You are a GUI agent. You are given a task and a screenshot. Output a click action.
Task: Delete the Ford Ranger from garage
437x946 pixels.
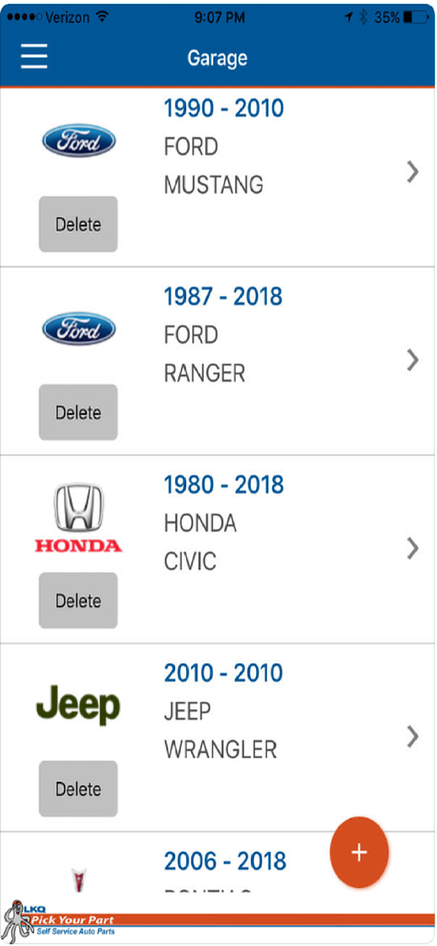click(78, 412)
